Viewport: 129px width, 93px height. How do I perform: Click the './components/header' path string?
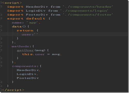tap(88, 7)
